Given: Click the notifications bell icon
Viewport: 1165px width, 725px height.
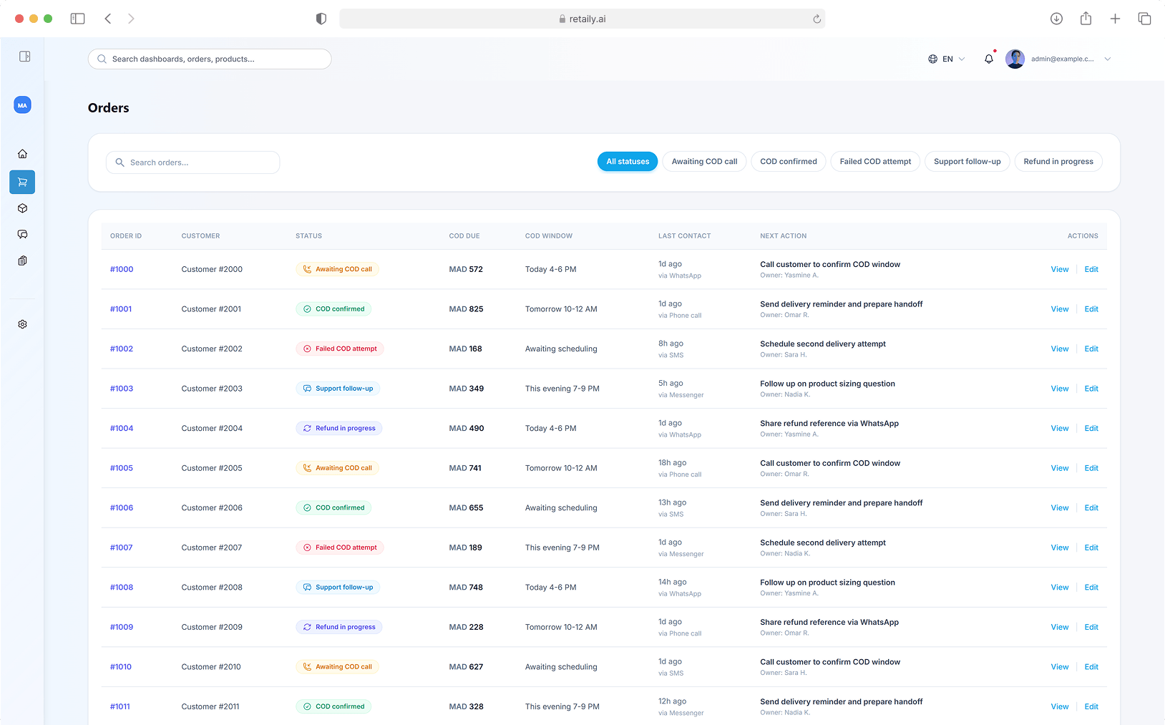Looking at the screenshot, I should click(988, 59).
